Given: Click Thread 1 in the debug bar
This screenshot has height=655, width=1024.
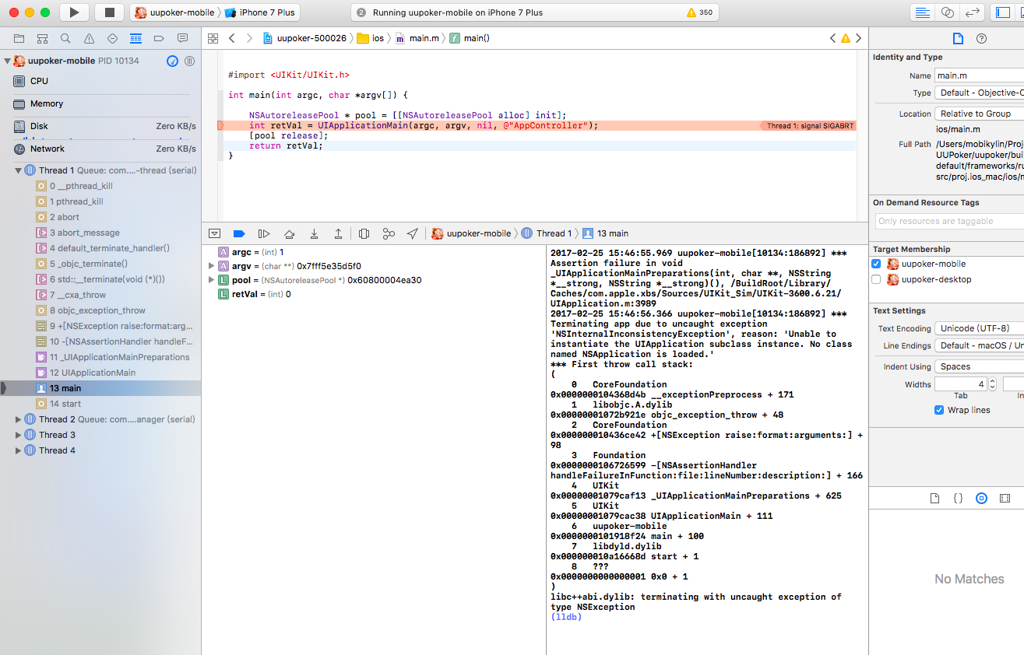Looking at the screenshot, I should click(x=546, y=233).
